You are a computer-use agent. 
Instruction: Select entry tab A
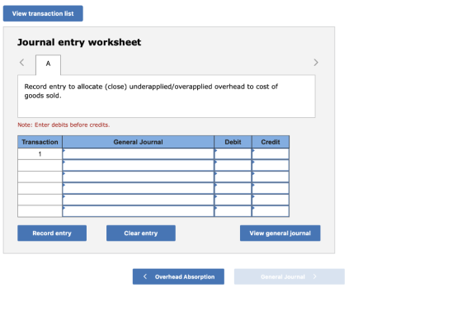pyautogui.click(x=49, y=64)
